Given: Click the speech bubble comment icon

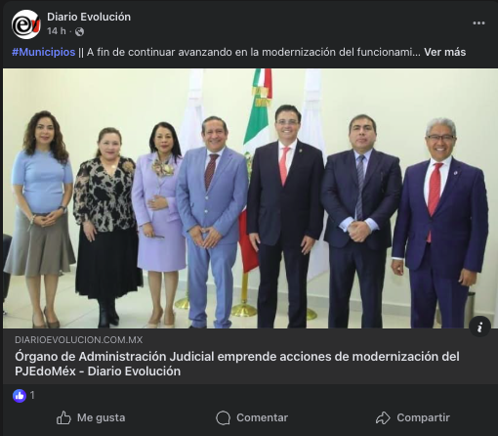Looking at the screenshot, I should pyautogui.click(x=223, y=418).
